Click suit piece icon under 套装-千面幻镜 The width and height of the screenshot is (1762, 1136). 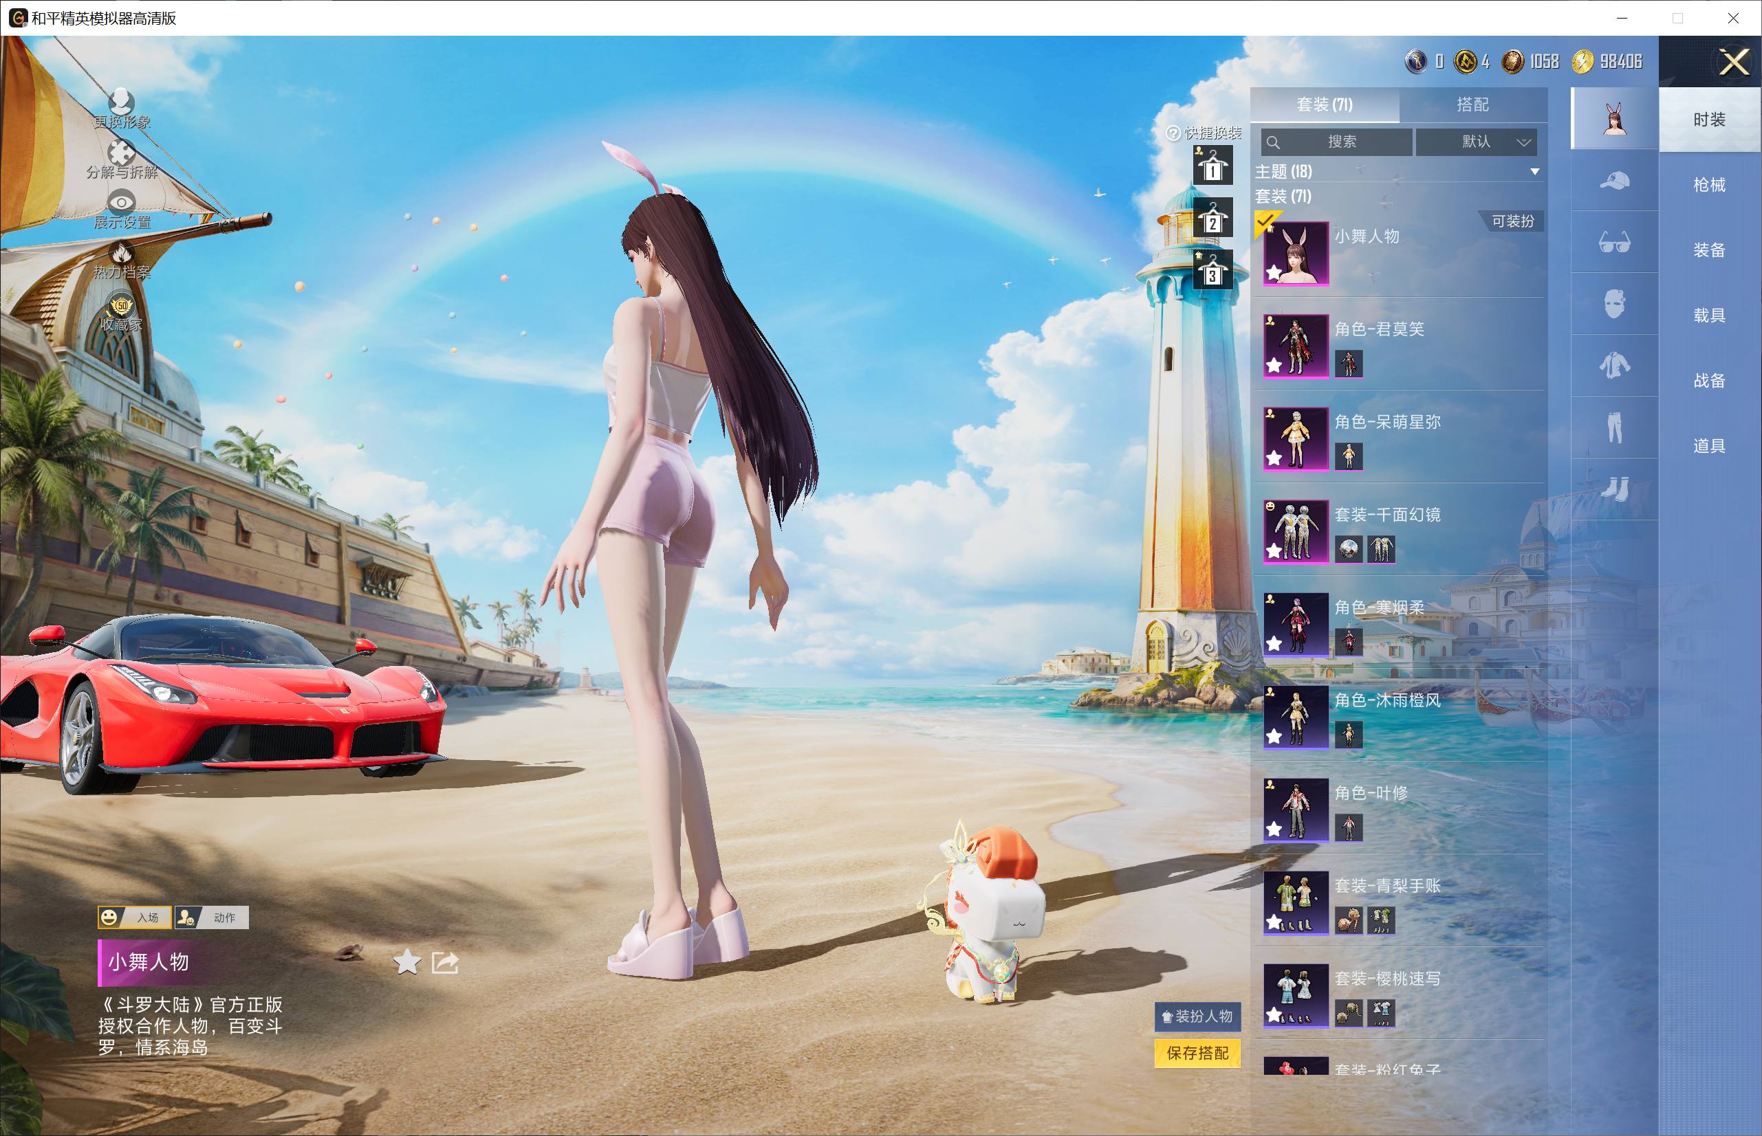click(x=1381, y=550)
